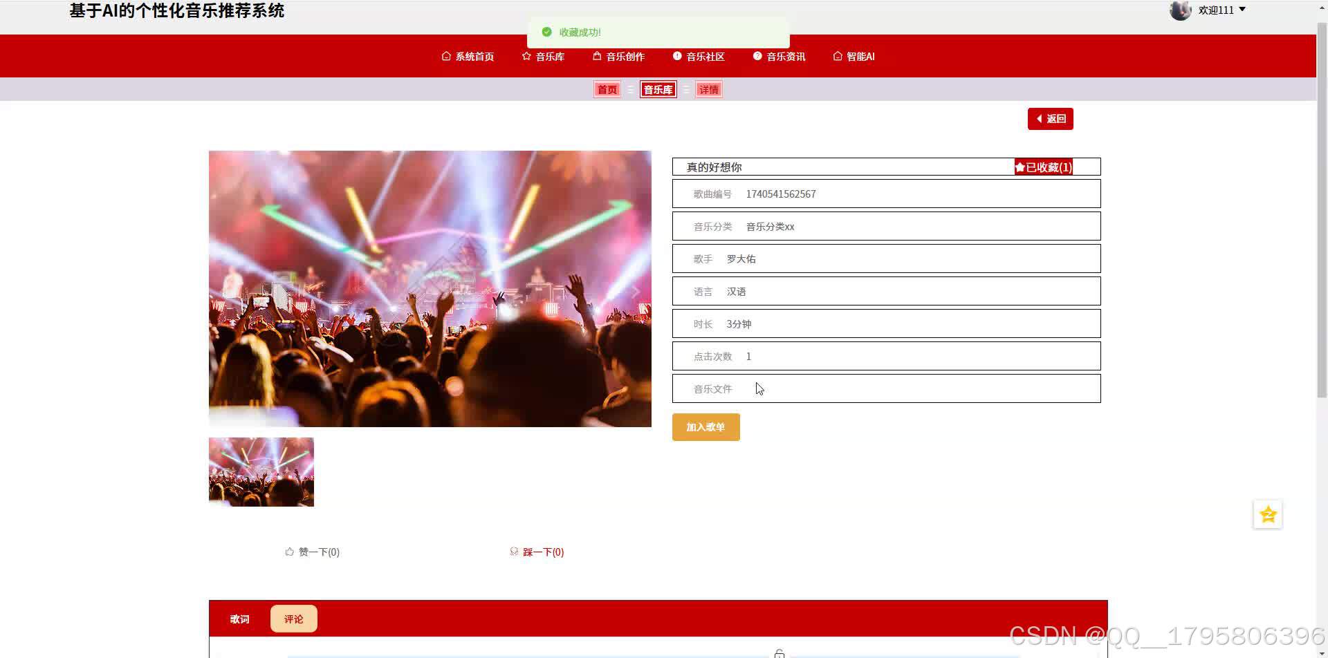
Task: Click the duration value 3分钟
Action: coord(739,324)
